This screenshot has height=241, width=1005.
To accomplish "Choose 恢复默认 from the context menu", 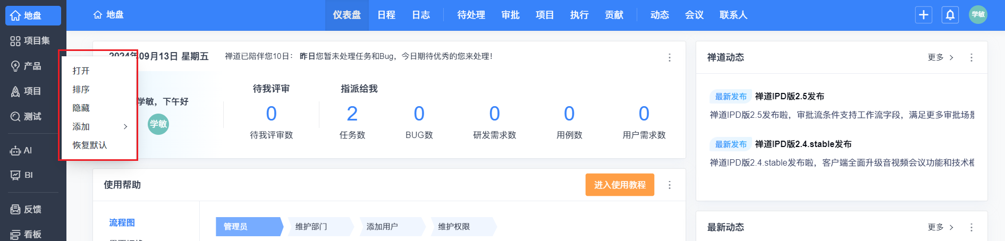I will click(90, 145).
